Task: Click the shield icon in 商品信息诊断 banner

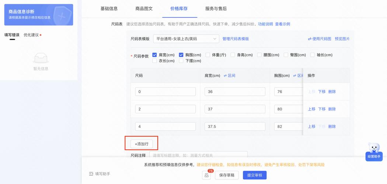Action: 62,16
